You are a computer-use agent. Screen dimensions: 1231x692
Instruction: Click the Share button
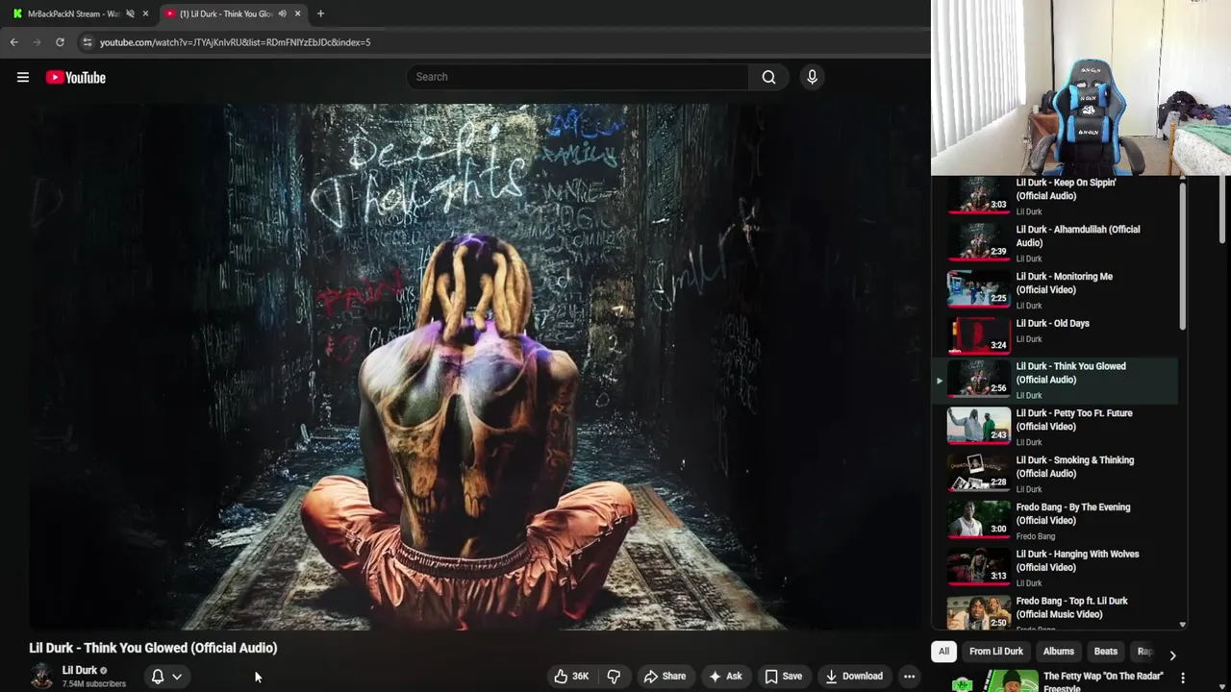(x=665, y=677)
